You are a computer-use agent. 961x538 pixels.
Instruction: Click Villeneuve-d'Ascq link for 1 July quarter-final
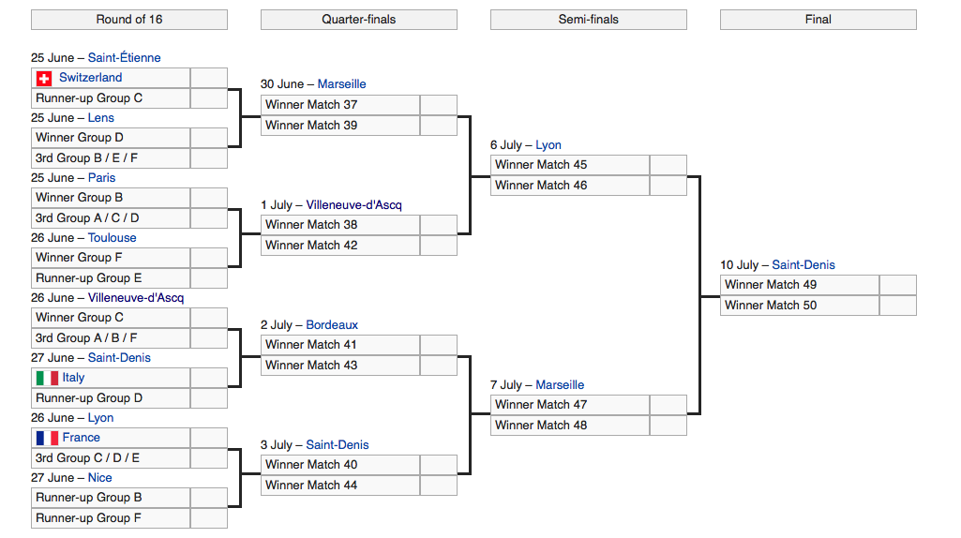[x=353, y=205]
